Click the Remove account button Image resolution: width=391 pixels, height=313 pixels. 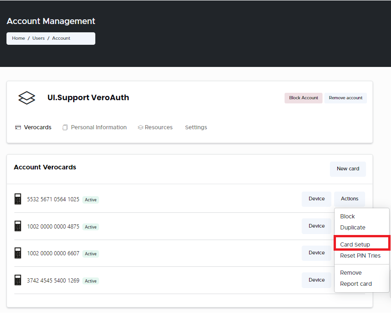[345, 98]
